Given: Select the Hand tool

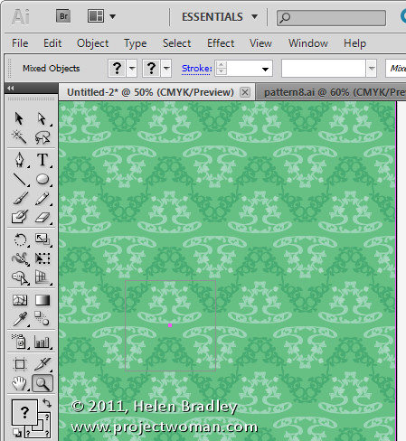Looking at the screenshot, I should [19, 383].
